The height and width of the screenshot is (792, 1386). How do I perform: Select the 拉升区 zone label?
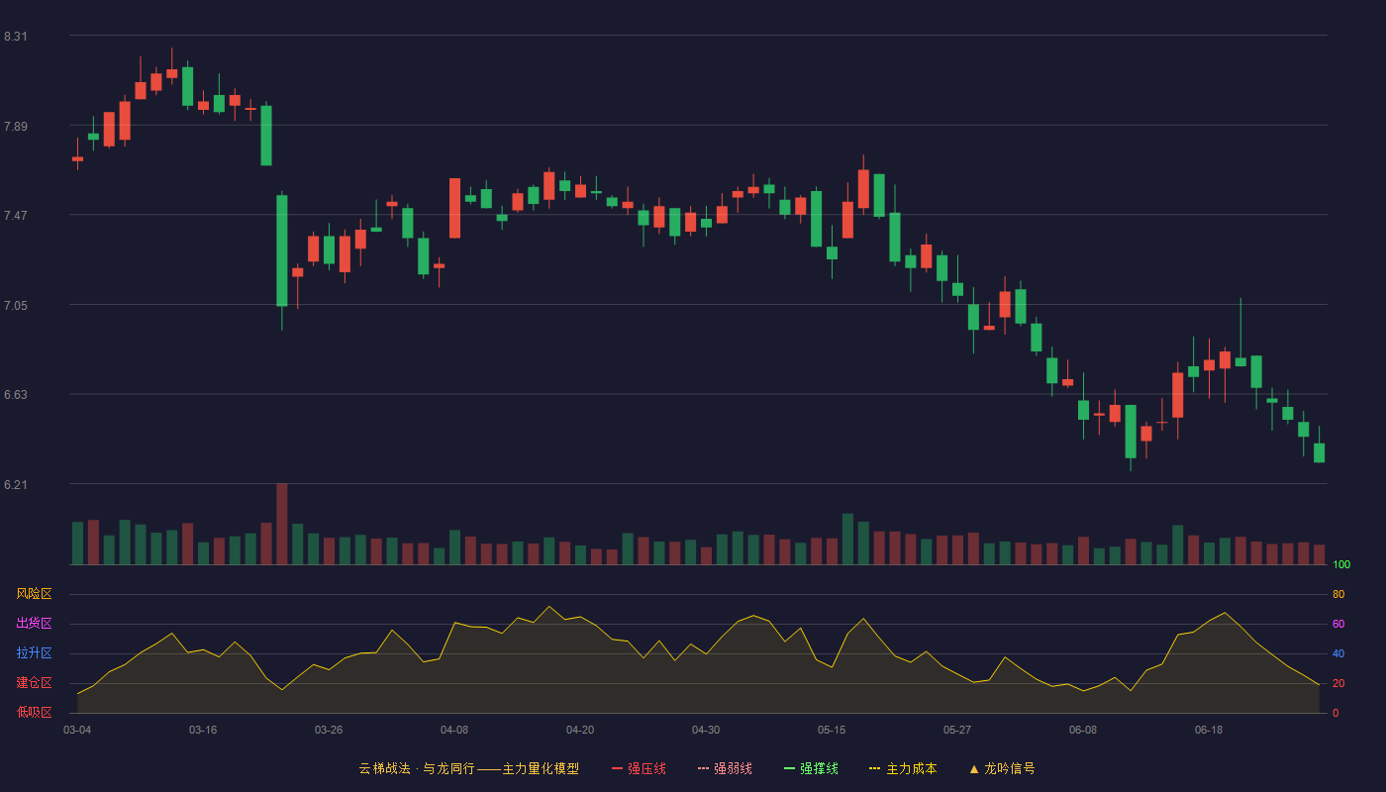(34, 653)
